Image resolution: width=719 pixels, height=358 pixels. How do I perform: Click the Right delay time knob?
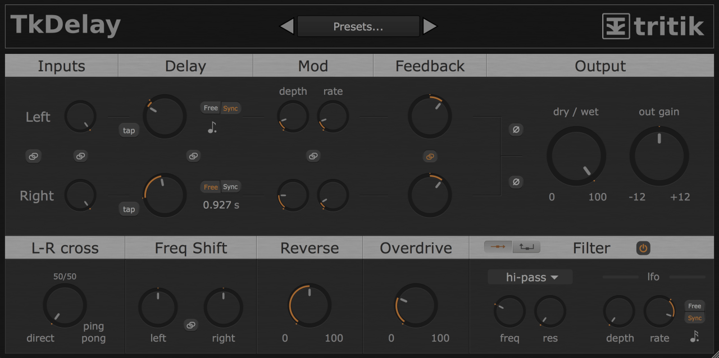(165, 195)
